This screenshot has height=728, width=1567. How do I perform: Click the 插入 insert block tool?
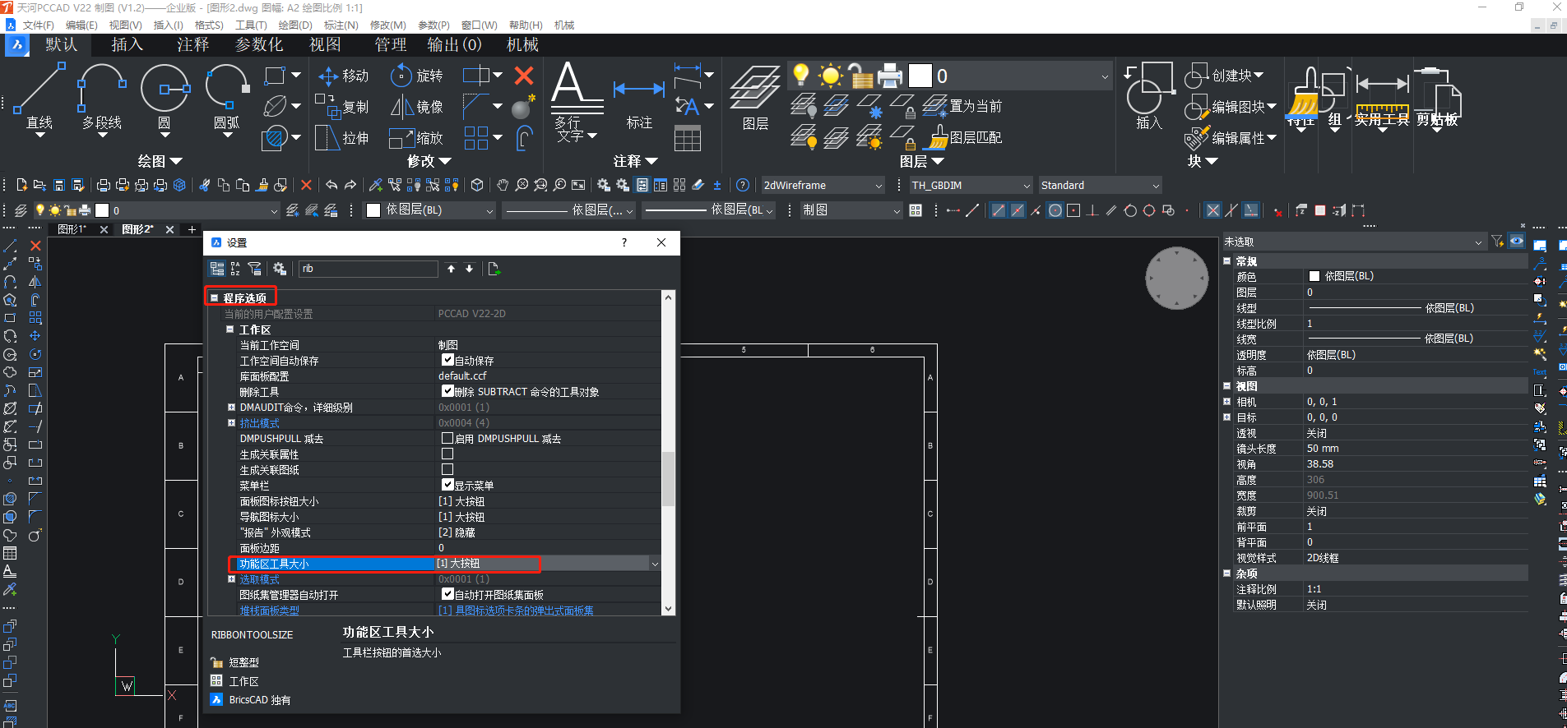click(1148, 97)
